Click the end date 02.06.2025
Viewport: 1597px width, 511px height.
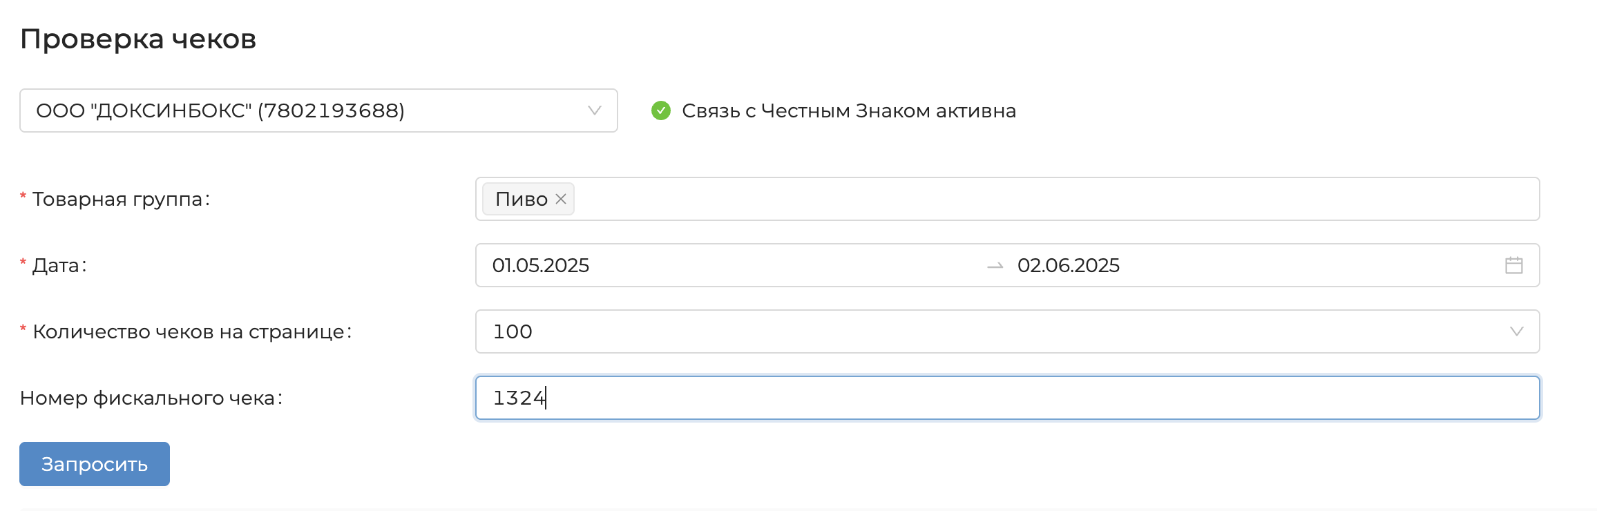1068,265
